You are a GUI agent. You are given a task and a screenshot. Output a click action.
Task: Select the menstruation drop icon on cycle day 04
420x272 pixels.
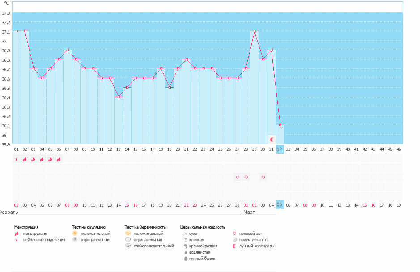pyautogui.click(x=42, y=159)
